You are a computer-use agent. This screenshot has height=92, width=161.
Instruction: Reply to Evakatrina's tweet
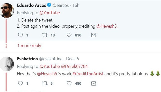click(20, 83)
